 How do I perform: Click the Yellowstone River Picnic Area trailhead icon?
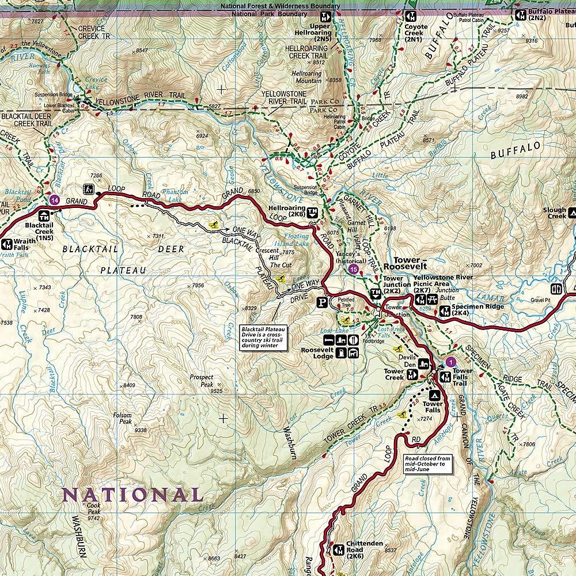tap(419, 300)
